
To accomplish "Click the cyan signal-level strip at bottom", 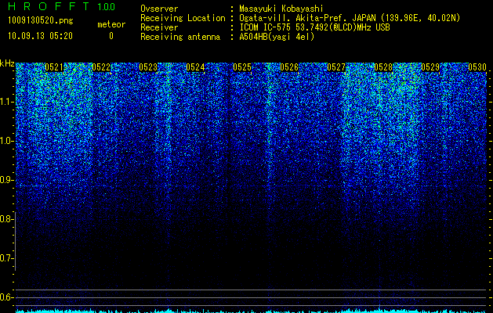I will tap(252, 311).
